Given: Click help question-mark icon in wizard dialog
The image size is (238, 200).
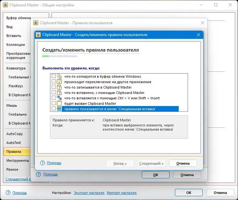Looking at the screenshot, I should (x=42, y=163).
